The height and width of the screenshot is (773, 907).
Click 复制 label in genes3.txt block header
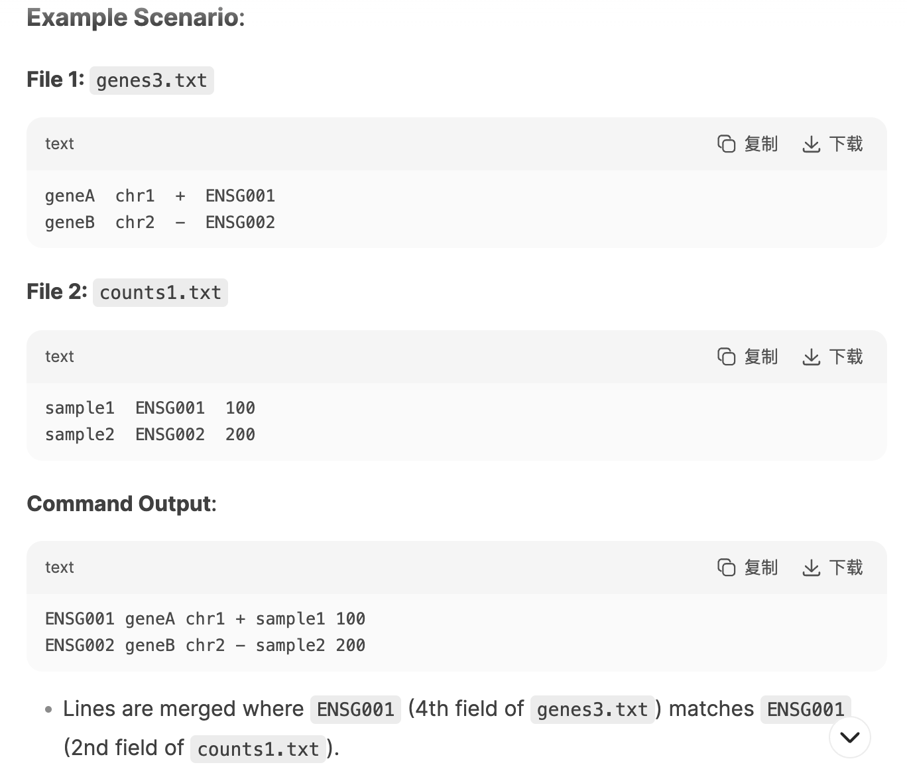pos(760,144)
